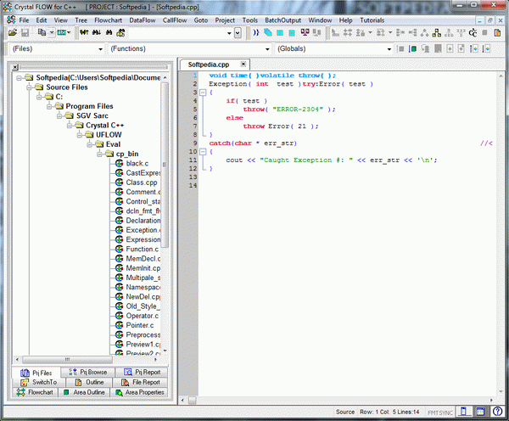Click the status bar calendar grid icon
Viewport: 509px width, 421px height.
point(480,412)
